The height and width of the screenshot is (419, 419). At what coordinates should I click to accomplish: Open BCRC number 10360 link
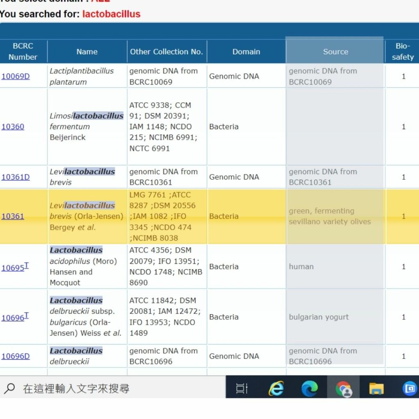(13, 126)
